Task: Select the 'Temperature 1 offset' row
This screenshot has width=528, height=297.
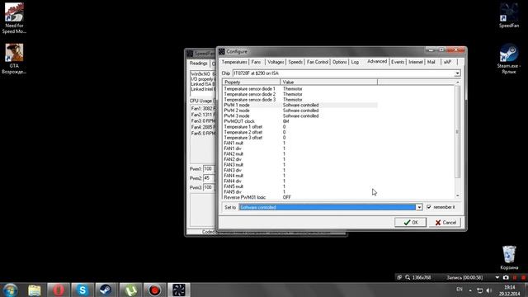Action: coord(300,127)
